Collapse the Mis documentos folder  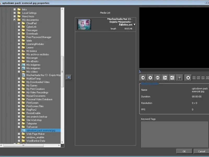(x=15, y=20)
